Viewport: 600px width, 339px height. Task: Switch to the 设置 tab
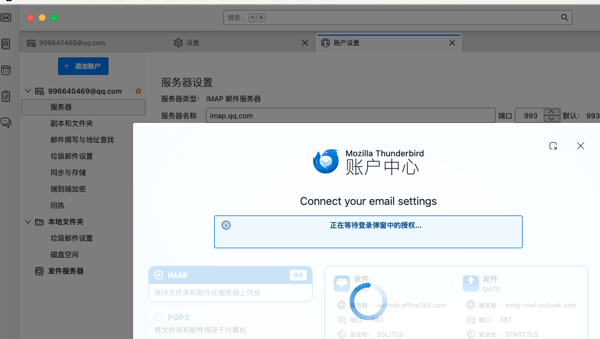point(192,43)
